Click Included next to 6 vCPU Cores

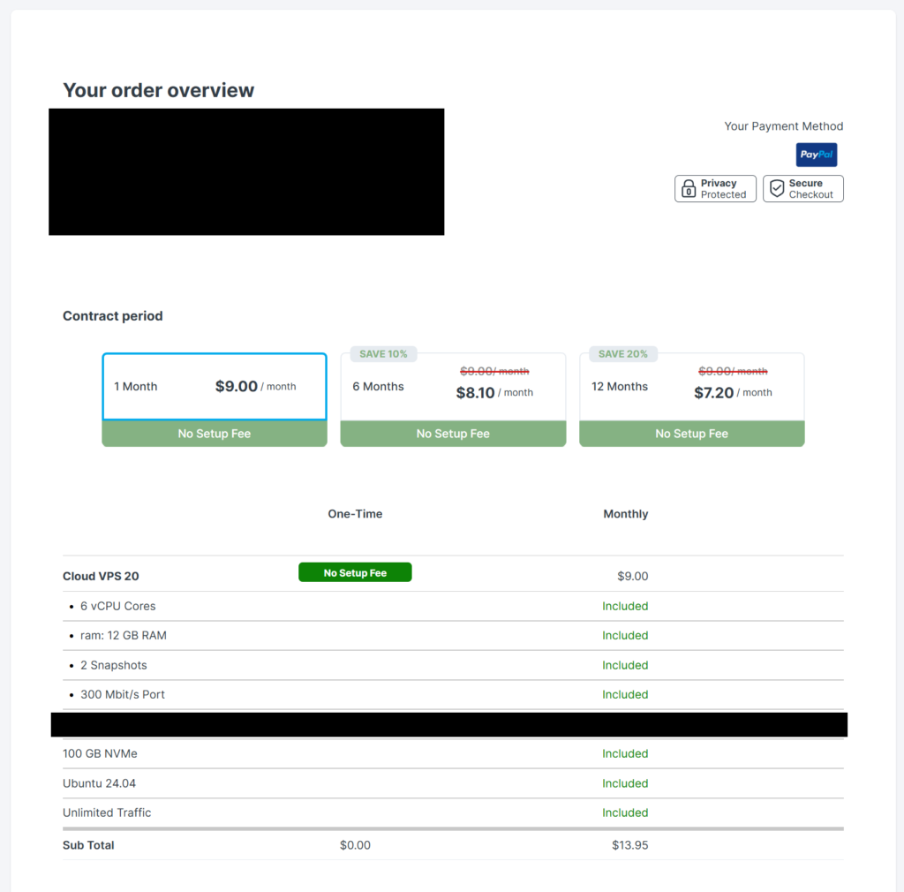[x=625, y=606]
